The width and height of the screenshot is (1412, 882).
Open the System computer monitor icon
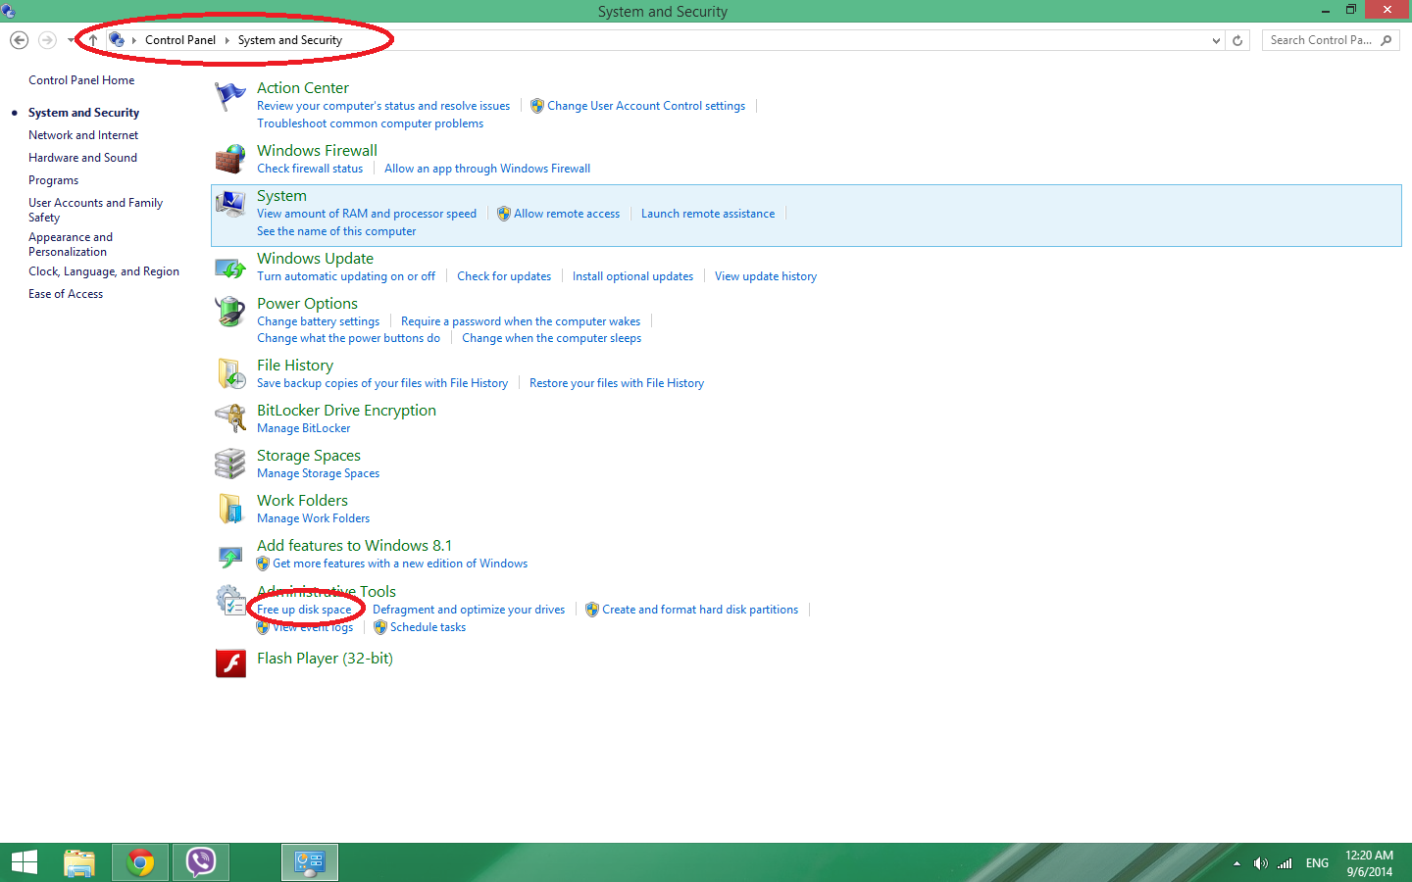230,204
